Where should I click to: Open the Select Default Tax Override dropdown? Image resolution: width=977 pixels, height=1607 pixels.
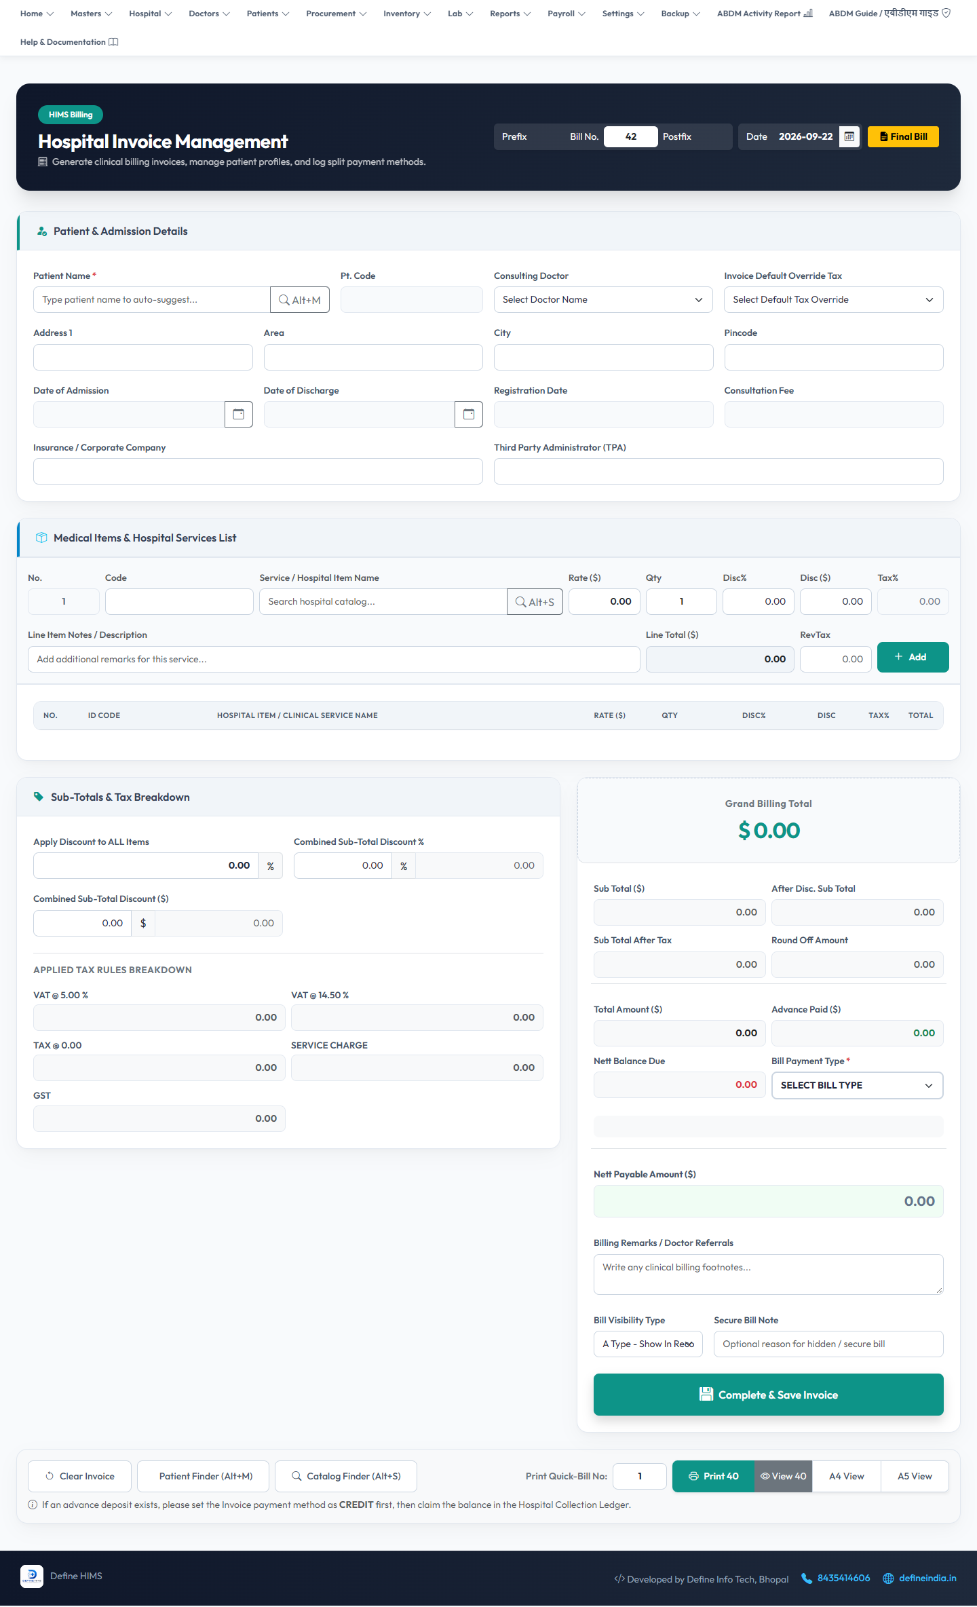(x=834, y=300)
